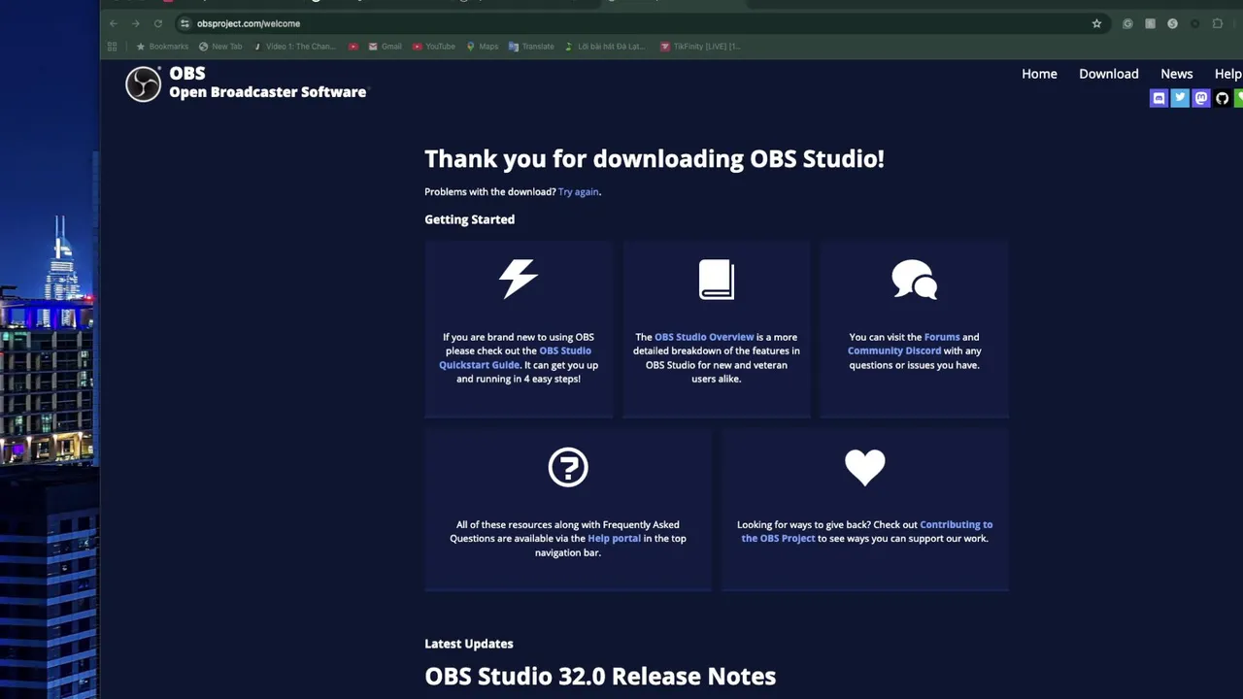Screen dimensions: 1243x699
Task: Open the OBS Studio Overview link
Action: point(704,337)
